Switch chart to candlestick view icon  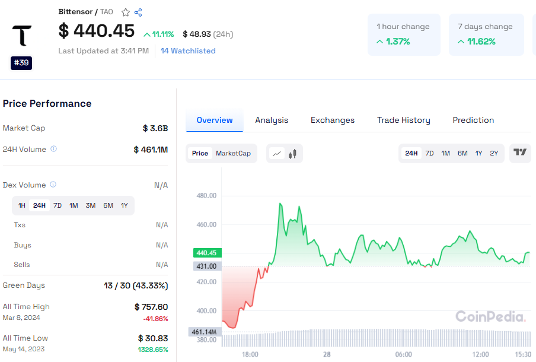coord(292,154)
